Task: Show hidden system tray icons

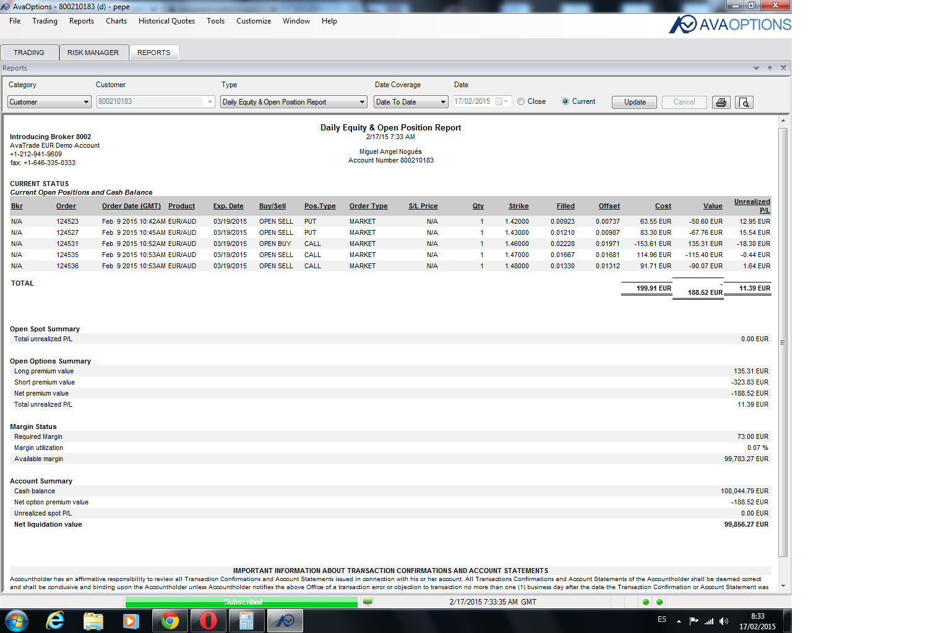Action: (679, 621)
